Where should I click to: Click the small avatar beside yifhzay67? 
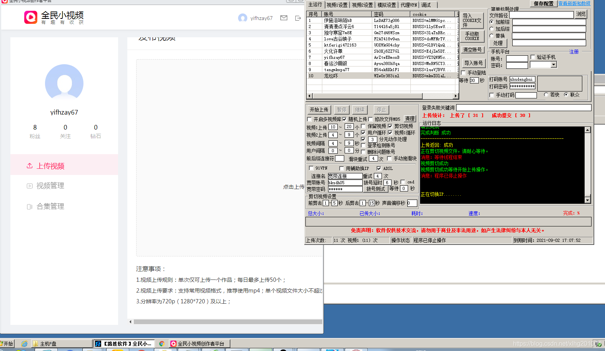click(x=243, y=18)
